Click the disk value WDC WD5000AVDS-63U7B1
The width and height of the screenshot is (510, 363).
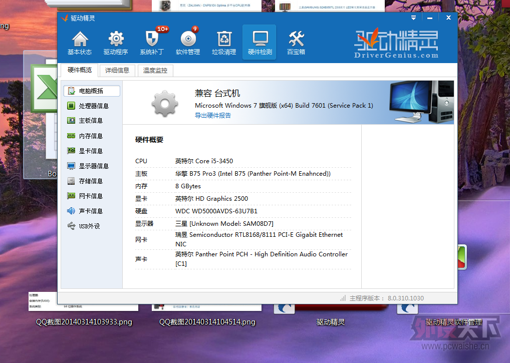(216, 211)
